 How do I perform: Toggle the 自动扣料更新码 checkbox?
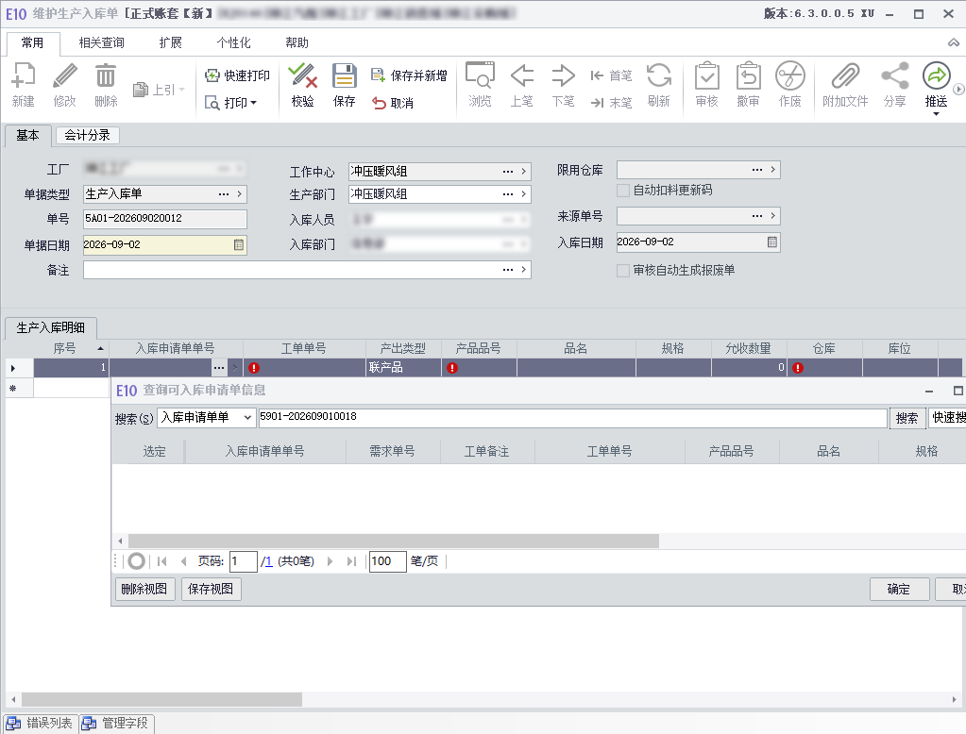coord(623,191)
